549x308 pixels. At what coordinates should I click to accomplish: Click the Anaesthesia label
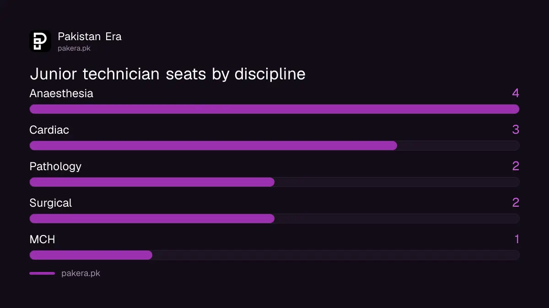coord(61,93)
